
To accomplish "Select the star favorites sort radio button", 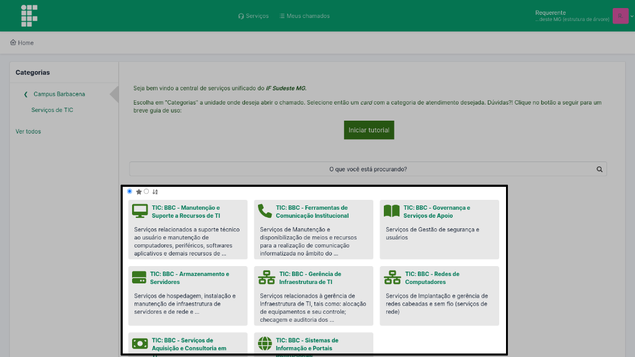I will click(x=130, y=191).
